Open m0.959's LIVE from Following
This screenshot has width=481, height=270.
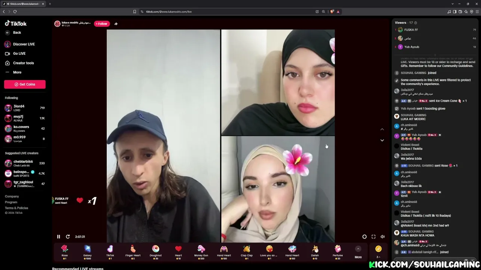(x=25, y=139)
